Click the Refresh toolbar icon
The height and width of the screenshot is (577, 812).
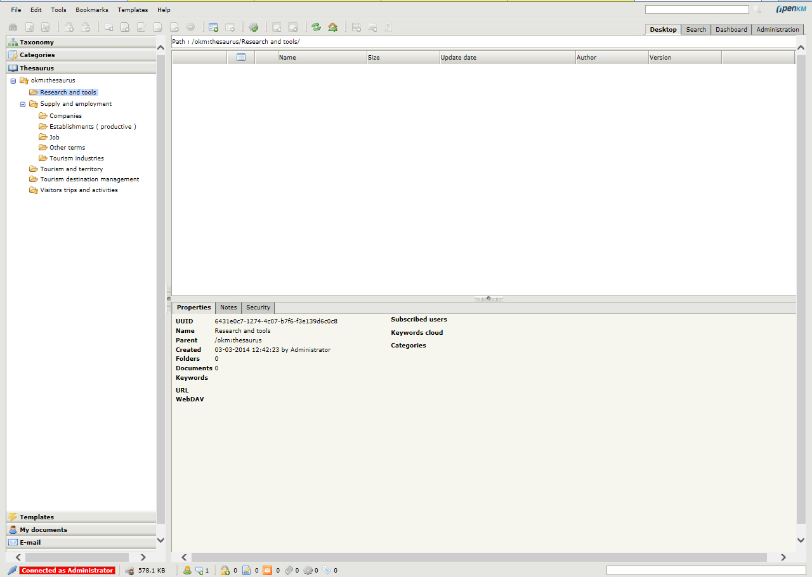point(316,27)
